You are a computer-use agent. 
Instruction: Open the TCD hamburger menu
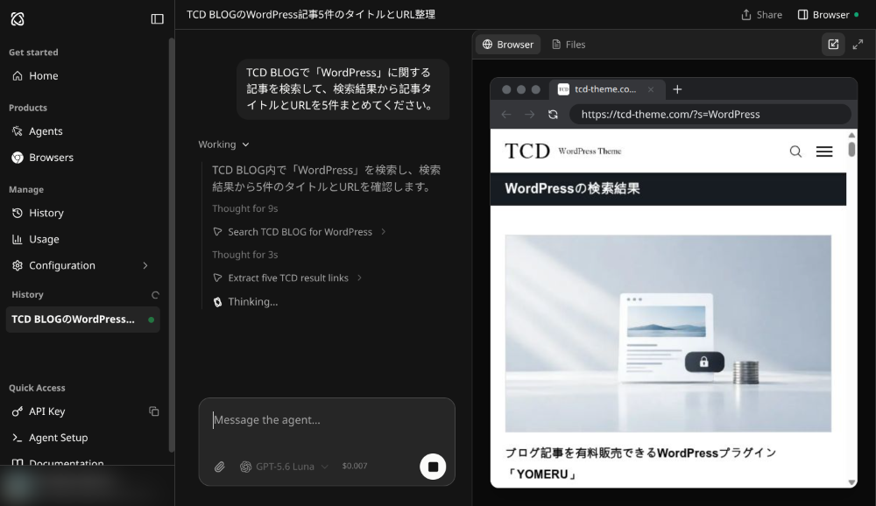click(x=824, y=151)
